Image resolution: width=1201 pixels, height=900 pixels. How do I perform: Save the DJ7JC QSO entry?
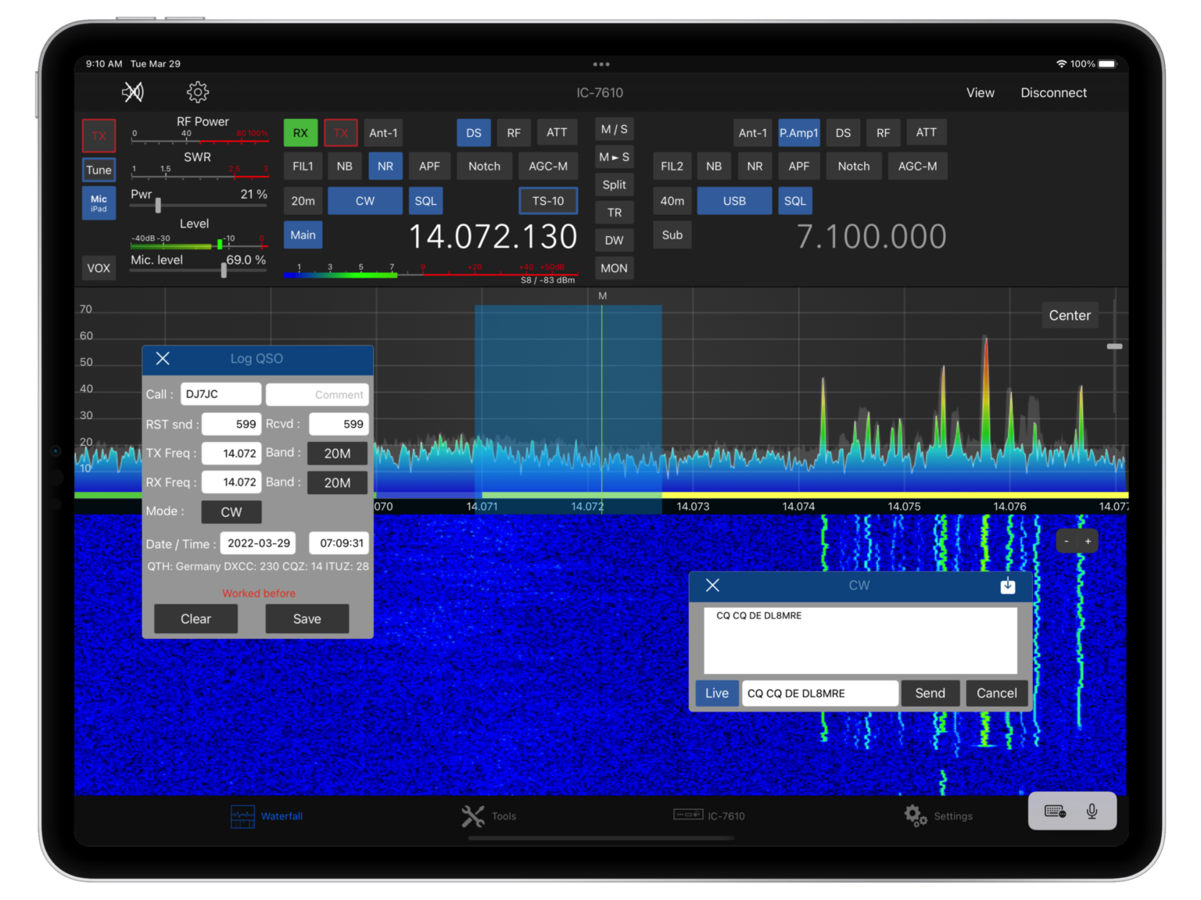(x=307, y=619)
